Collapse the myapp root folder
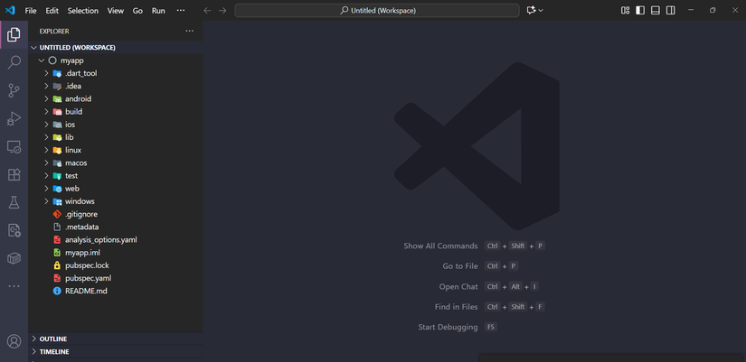Screen dimensions: 746x362 click(x=116, y=60)
